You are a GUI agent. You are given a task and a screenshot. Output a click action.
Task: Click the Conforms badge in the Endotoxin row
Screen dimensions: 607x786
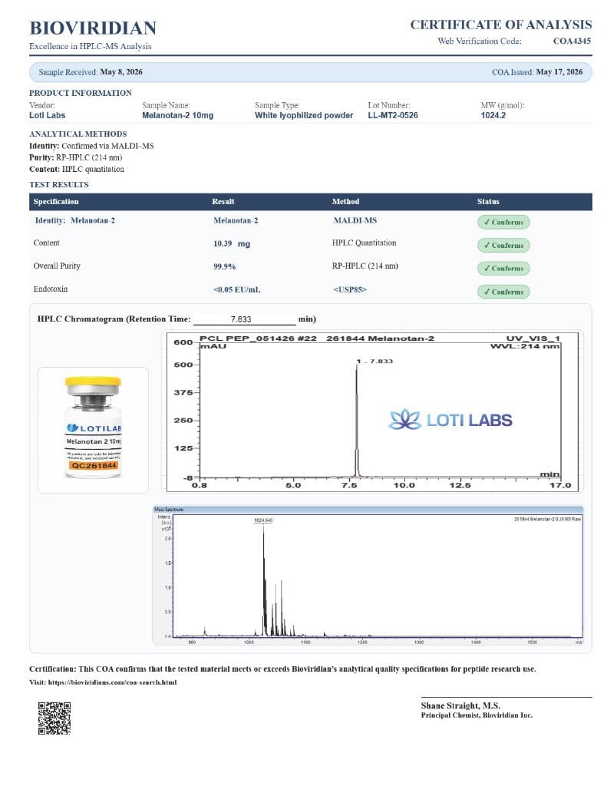pos(503,292)
